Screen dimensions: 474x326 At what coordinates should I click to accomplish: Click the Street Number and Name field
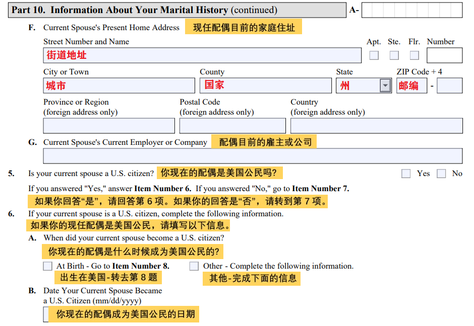tap(202, 55)
